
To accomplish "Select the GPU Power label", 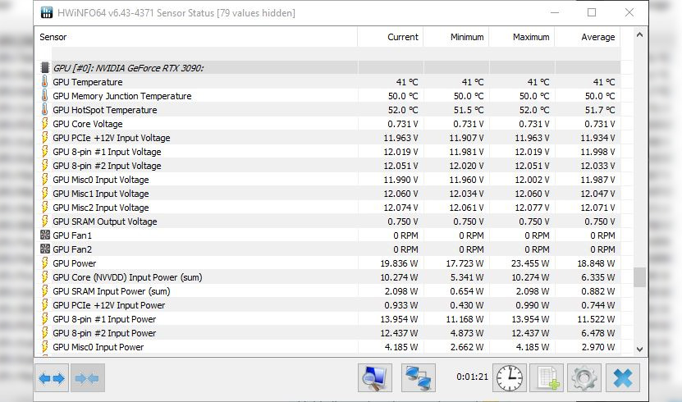I will (75, 263).
